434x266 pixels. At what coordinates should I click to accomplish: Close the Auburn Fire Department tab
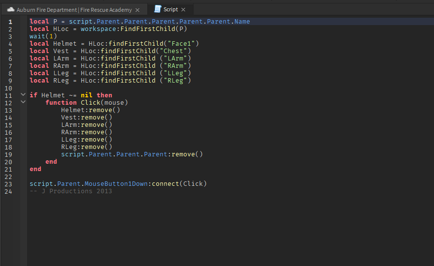(x=137, y=10)
